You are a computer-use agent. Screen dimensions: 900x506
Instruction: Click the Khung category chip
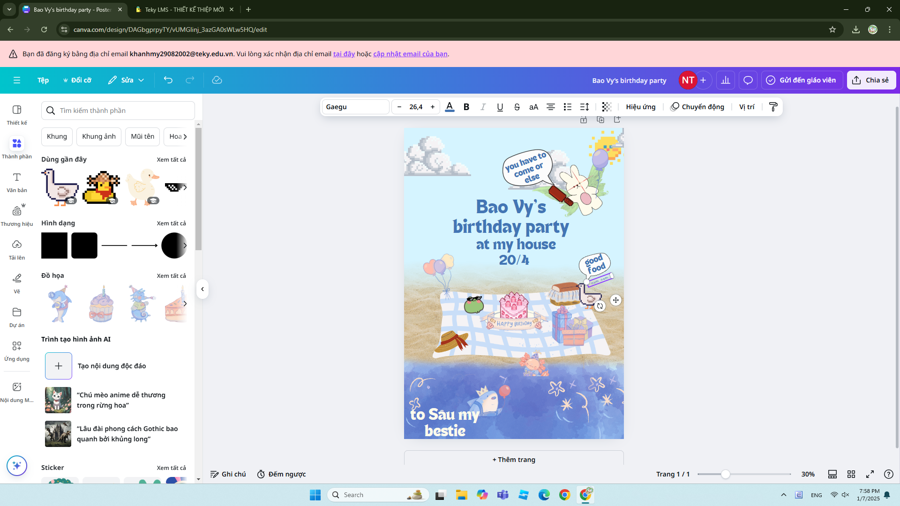[57, 136]
